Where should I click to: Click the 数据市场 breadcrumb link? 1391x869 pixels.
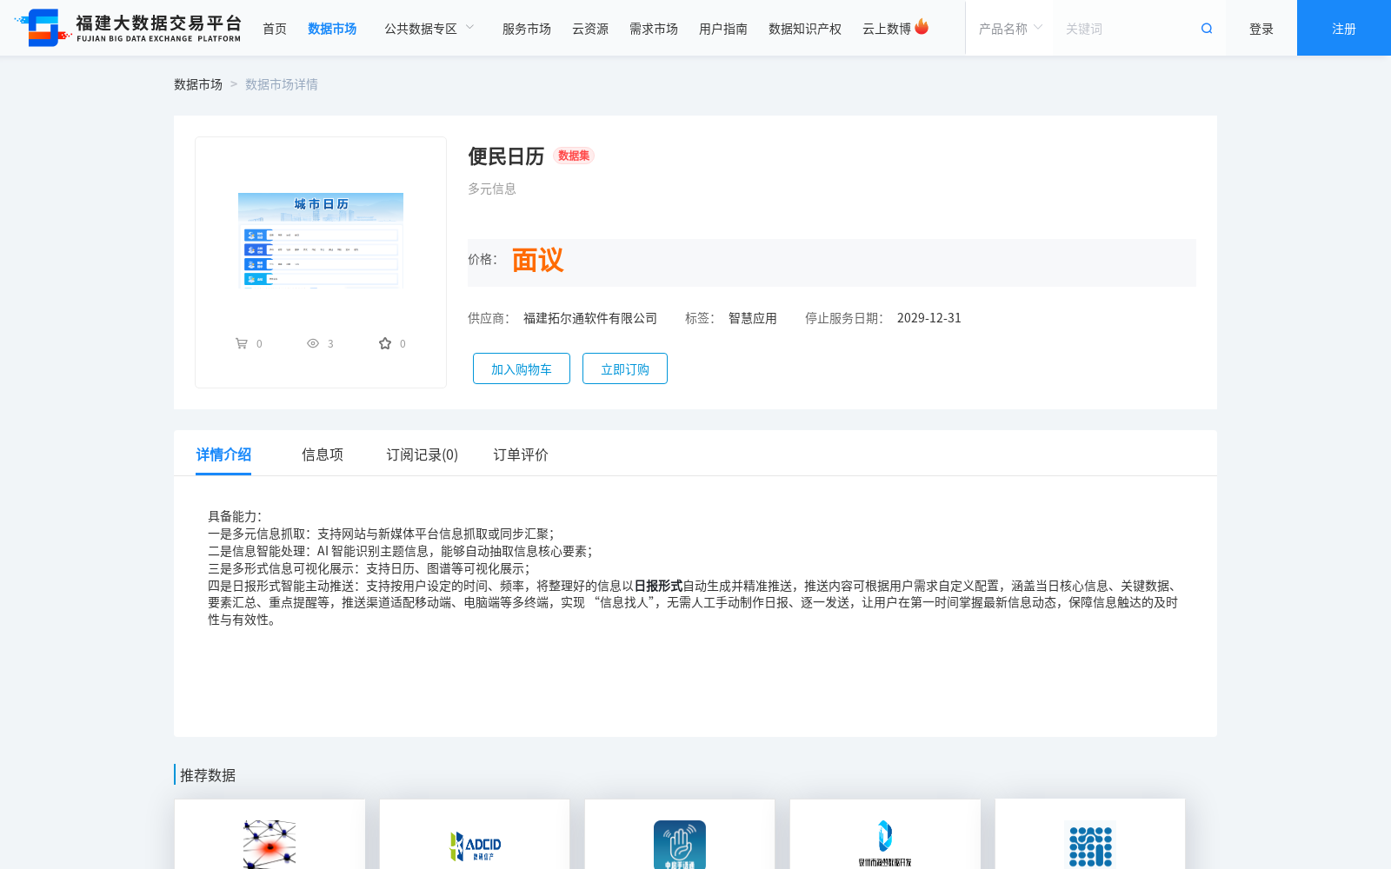point(198,84)
